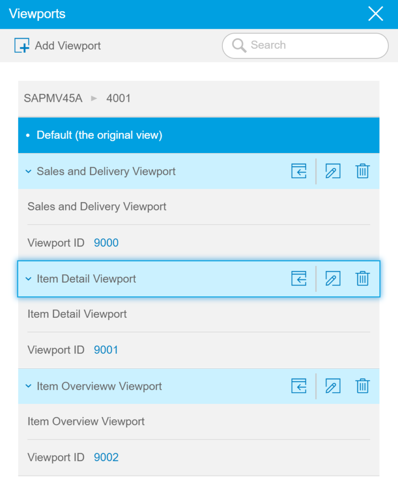Collapse the Item Overvieww Viewport entry
The width and height of the screenshot is (398, 499).
pyautogui.click(x=28, y=386)
